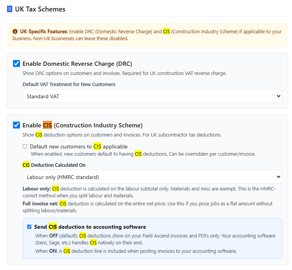Click the label Default VAT Treatment for New Customers
The width and height of the screenshot is (292, 270).
tap(69, 84)
